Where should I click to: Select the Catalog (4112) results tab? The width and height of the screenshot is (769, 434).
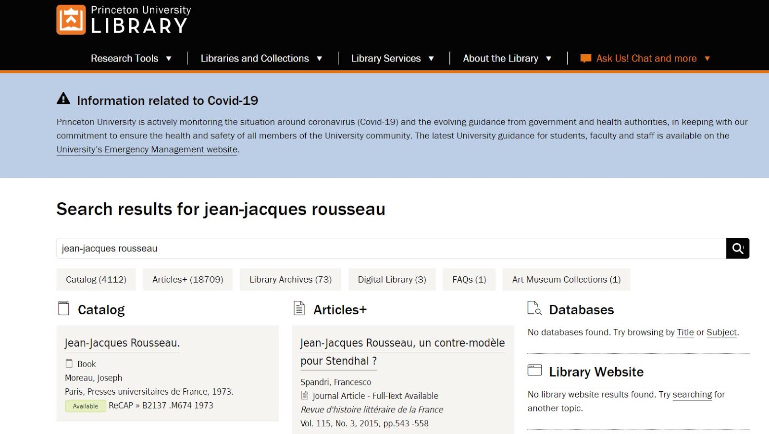click(96, 279)
